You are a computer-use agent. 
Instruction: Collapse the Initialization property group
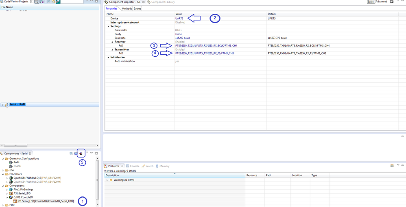tap(108, 57)
